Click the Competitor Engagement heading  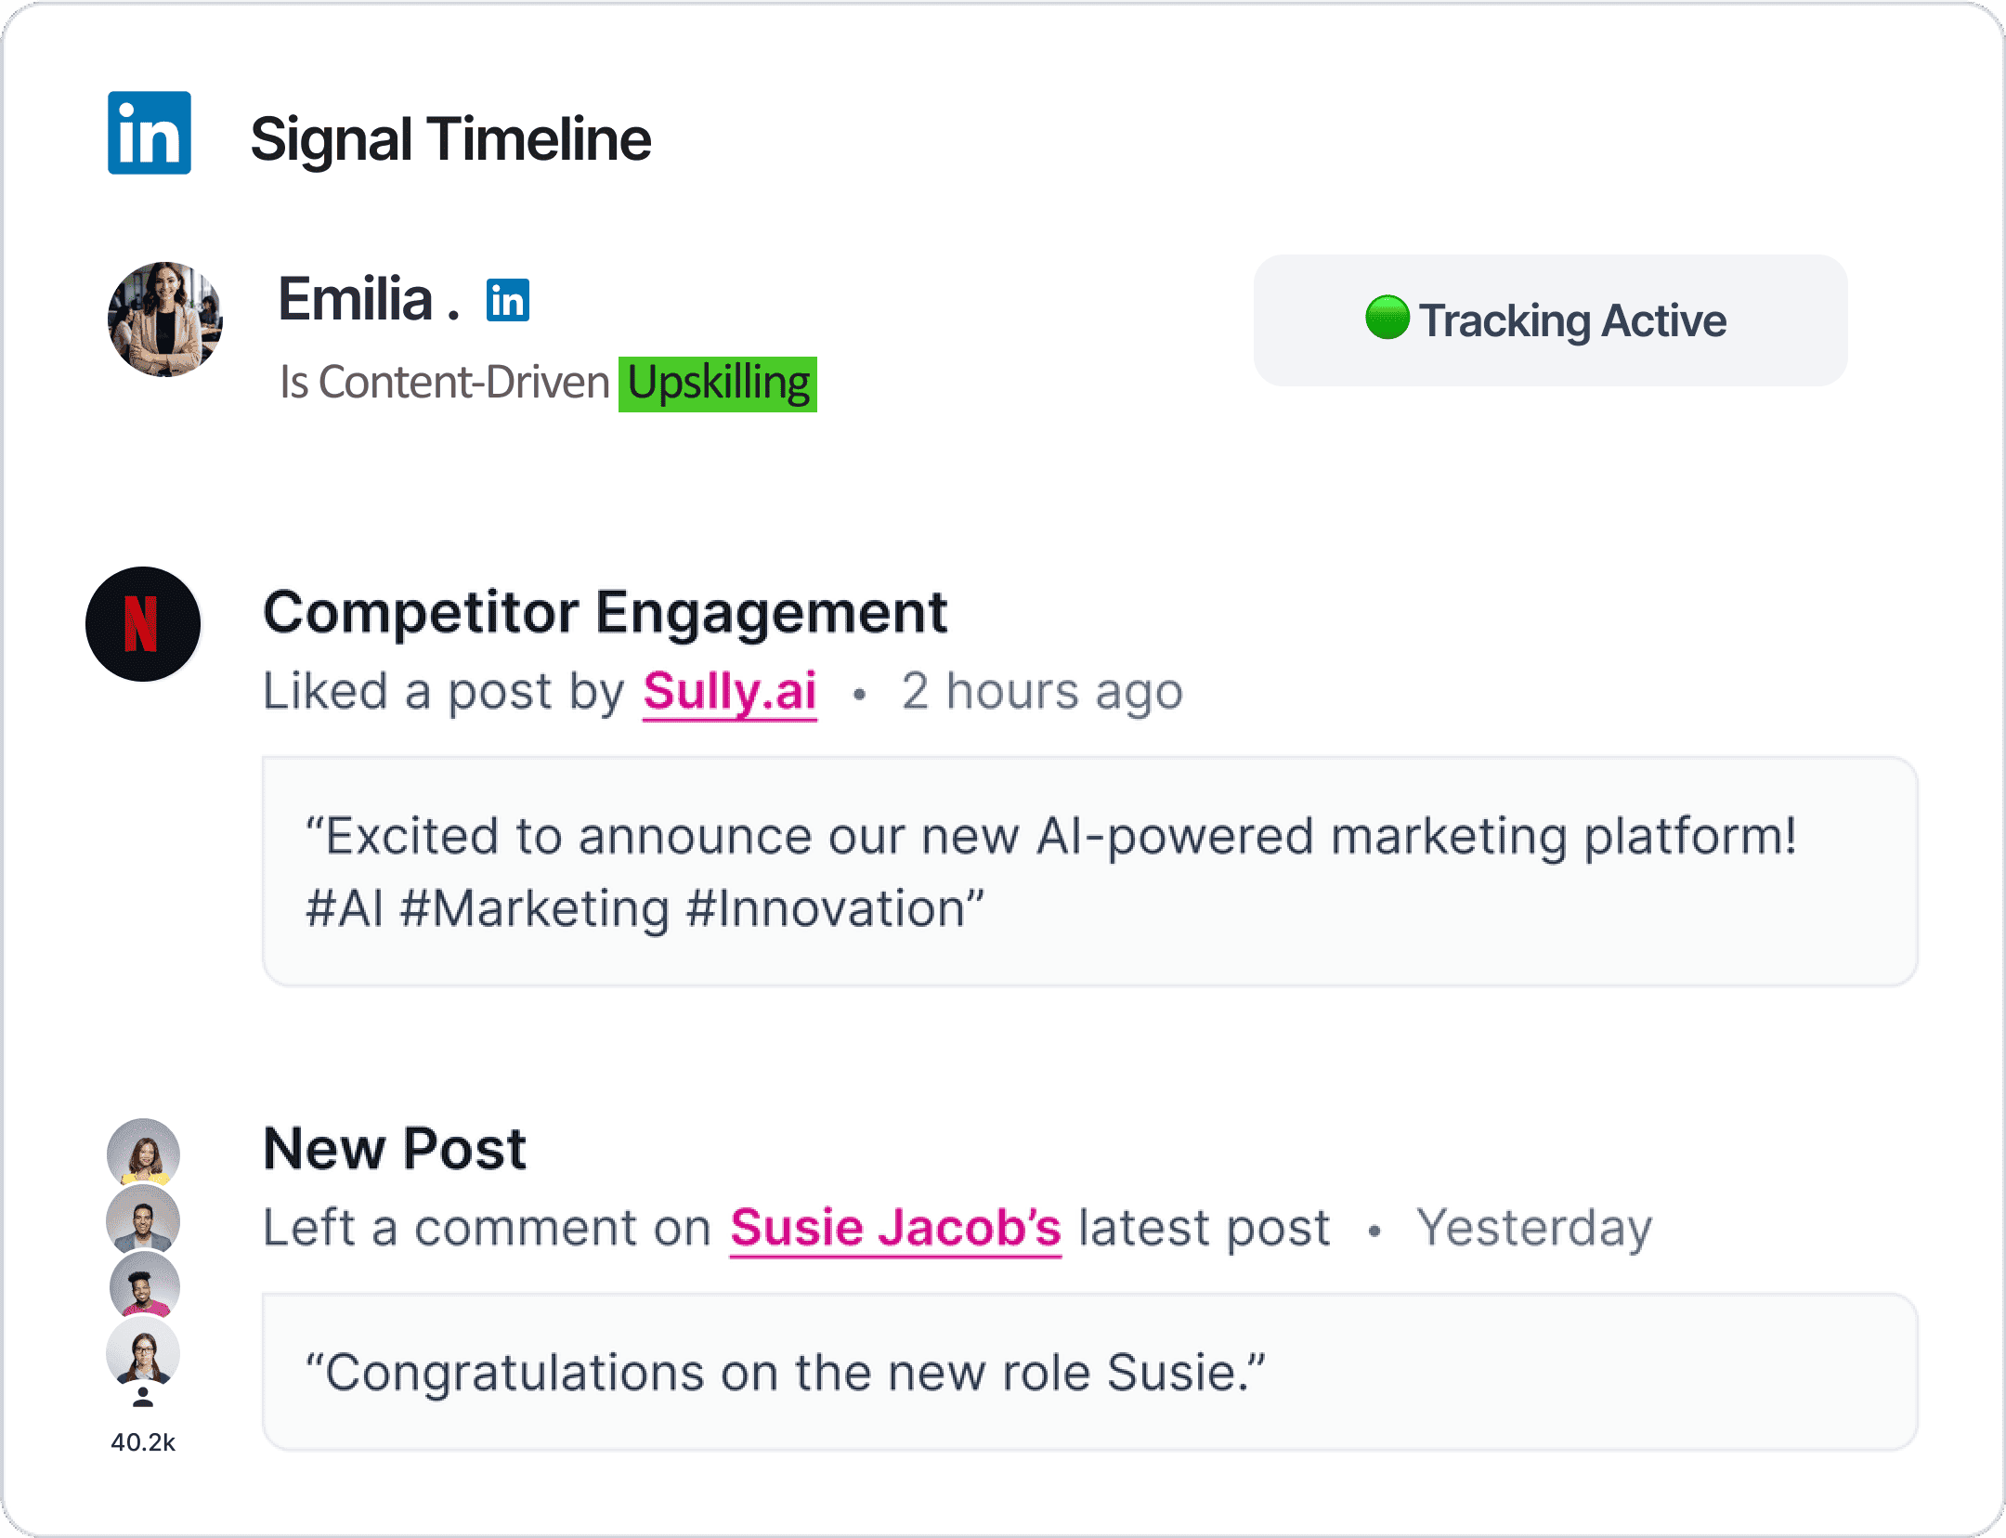(x=606, y=613)
